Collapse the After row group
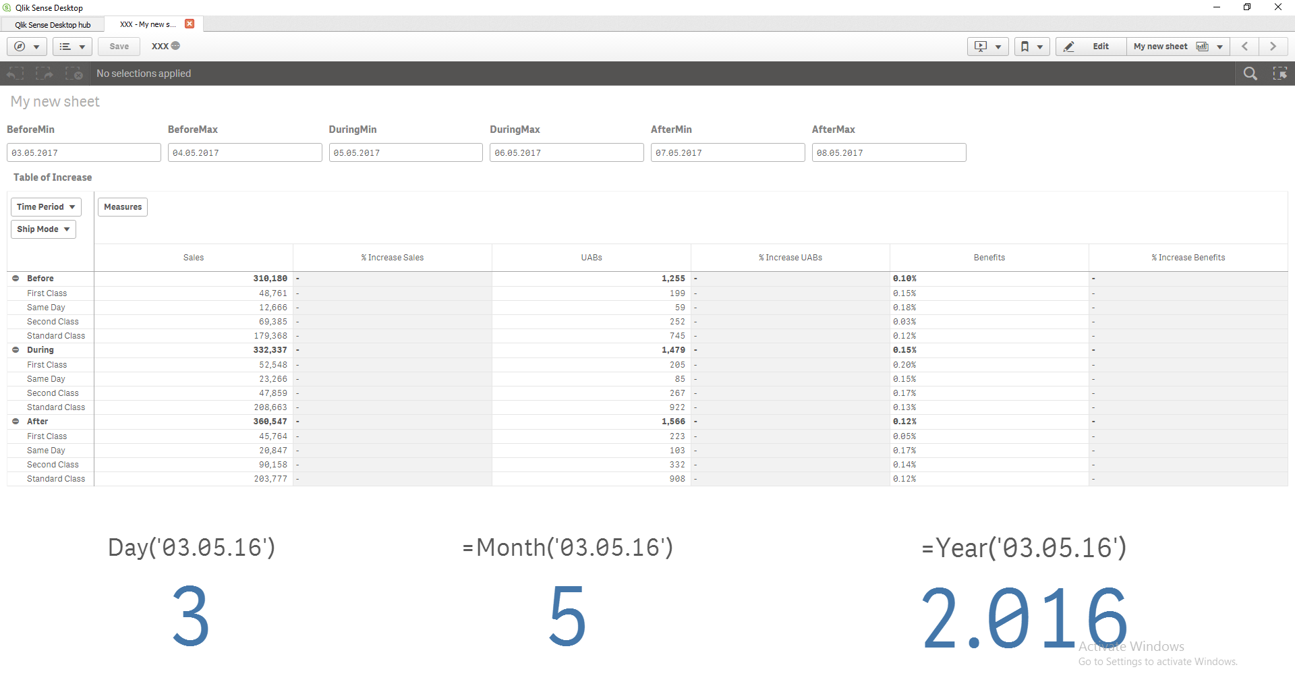This screenshot has height=688, width=1295. (16, 422)
